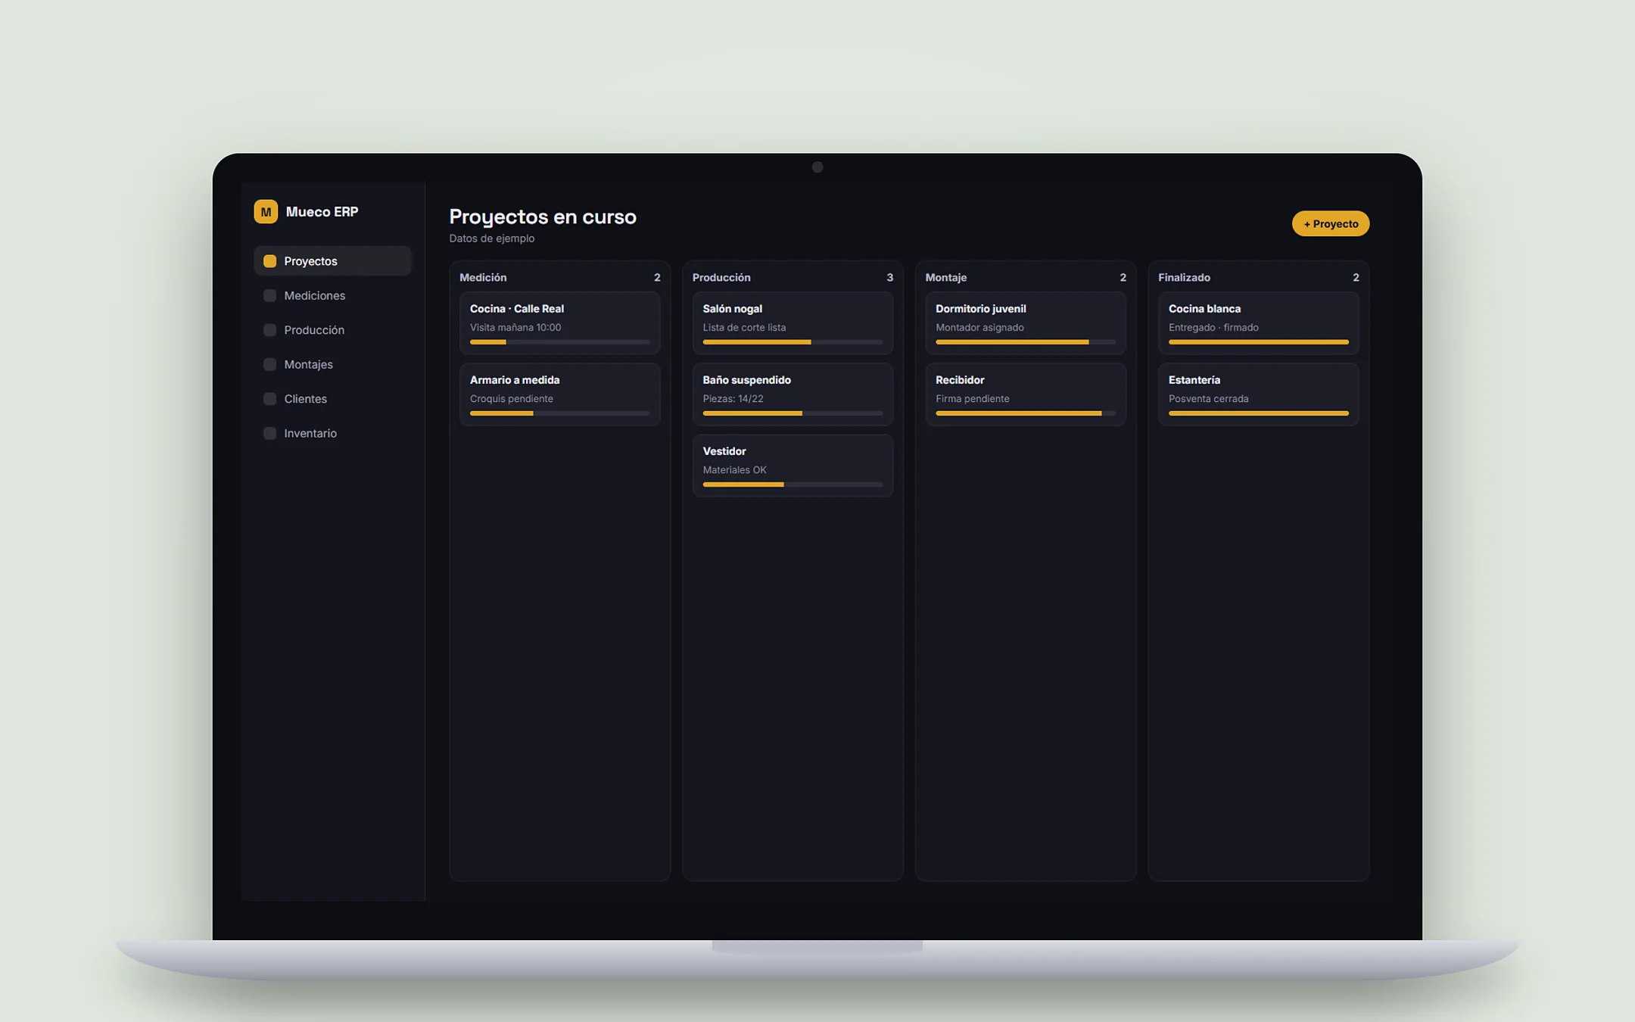Click the square icon beside Montajes
Screen dimensions: 1635x1022
pyautogui.click(x=269, y=364)
